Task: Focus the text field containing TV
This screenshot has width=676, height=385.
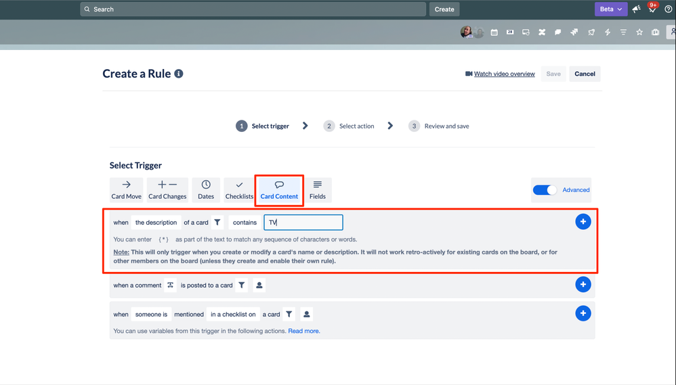Action: coord(303,223)
